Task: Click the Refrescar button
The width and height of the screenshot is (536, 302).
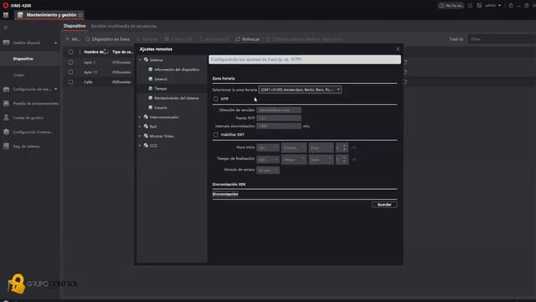Action: coord(248,39)
